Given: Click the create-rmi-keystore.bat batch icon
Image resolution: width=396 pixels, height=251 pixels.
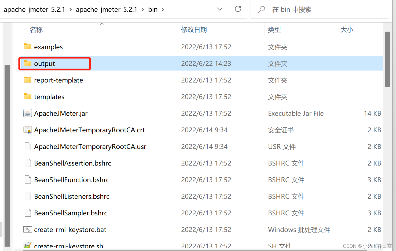Looking at the screenshot, I should 28,230.
